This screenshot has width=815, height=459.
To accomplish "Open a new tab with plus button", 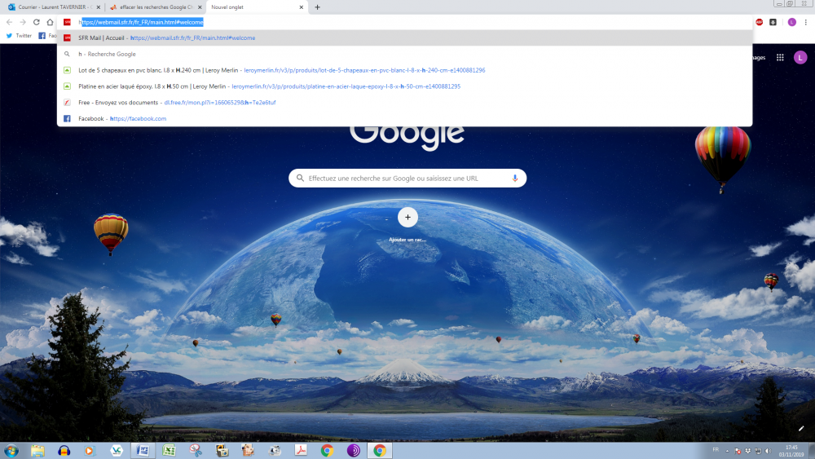I will pyautogui.click(x=317, y=7).
